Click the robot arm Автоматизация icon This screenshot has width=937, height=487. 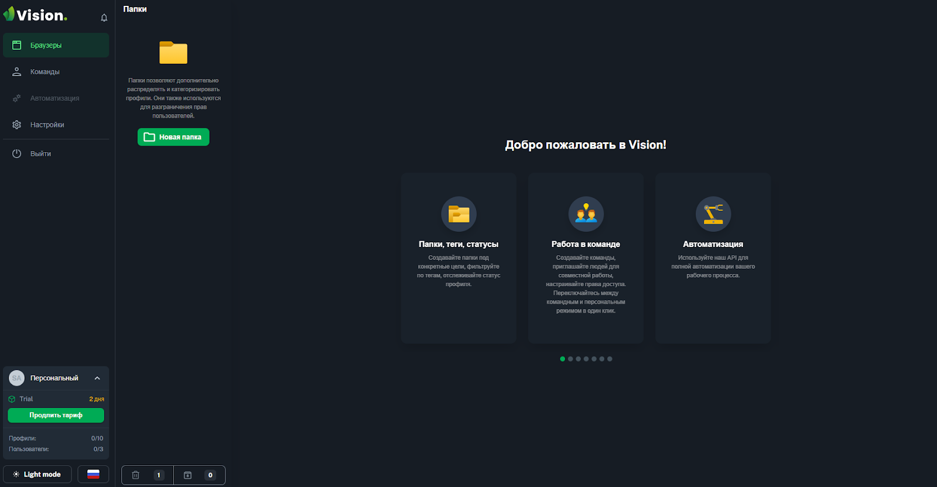[713, 214]
